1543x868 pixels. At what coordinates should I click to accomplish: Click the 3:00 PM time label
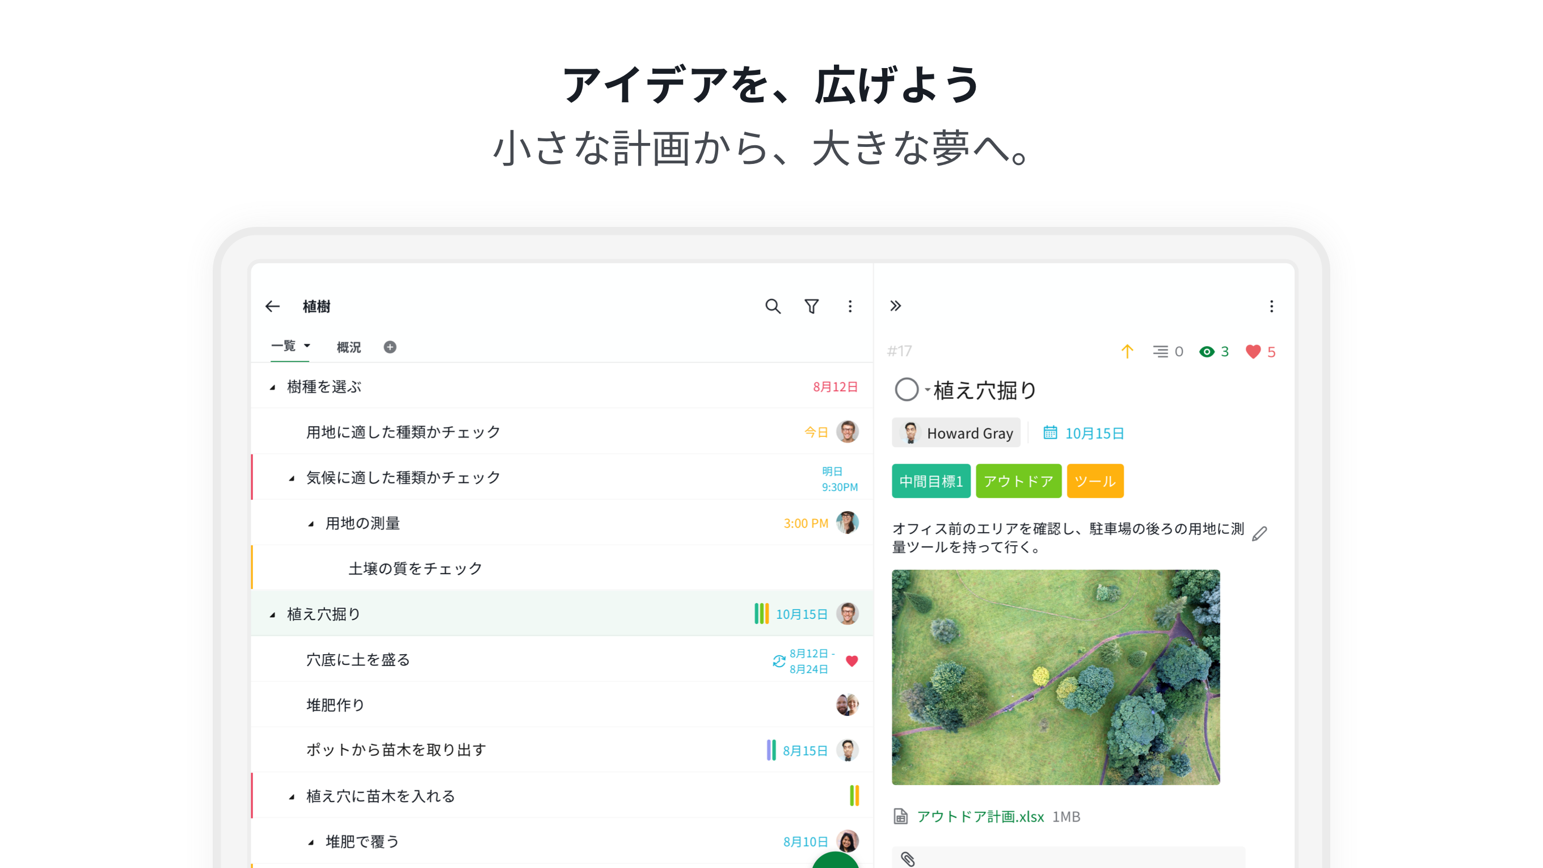pos(806,523)
